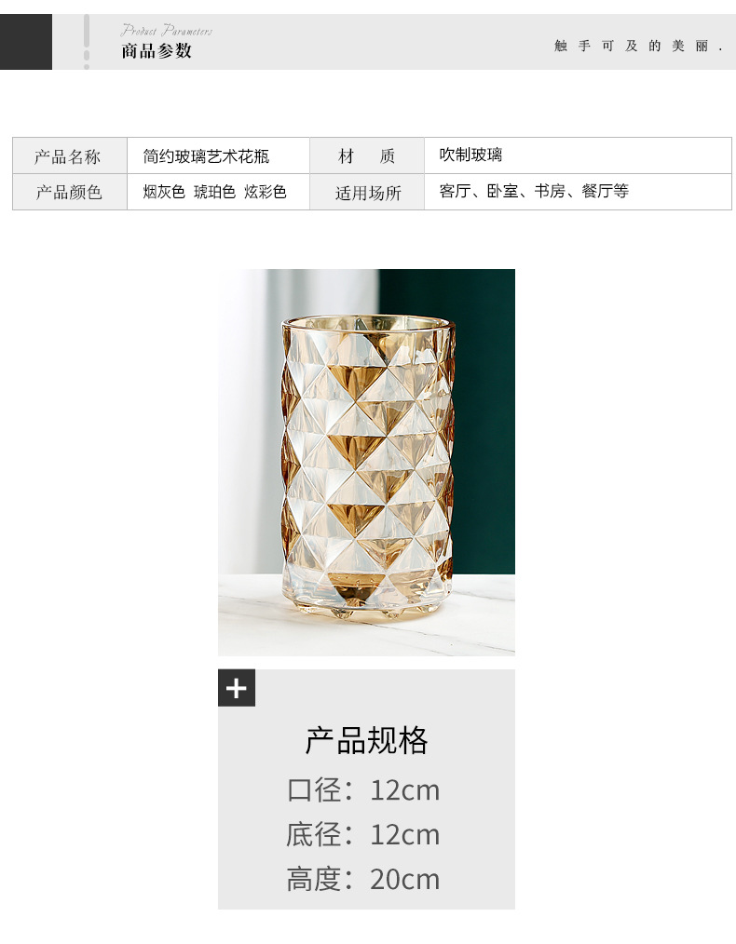Click the 琥珀色 color option text
The image size is (736, 944).
tap(214, 192)
